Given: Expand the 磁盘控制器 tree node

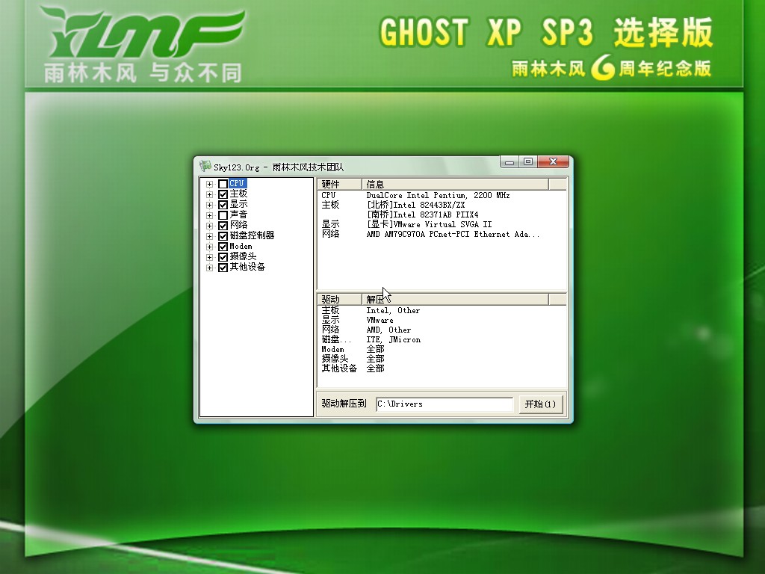Looking at the screenshot, I should coord(209,236).
